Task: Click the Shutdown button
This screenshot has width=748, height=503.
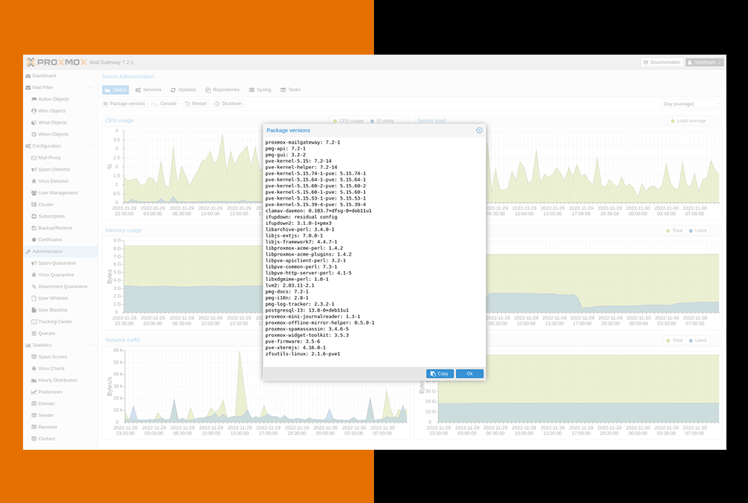Action: (228, 103)
